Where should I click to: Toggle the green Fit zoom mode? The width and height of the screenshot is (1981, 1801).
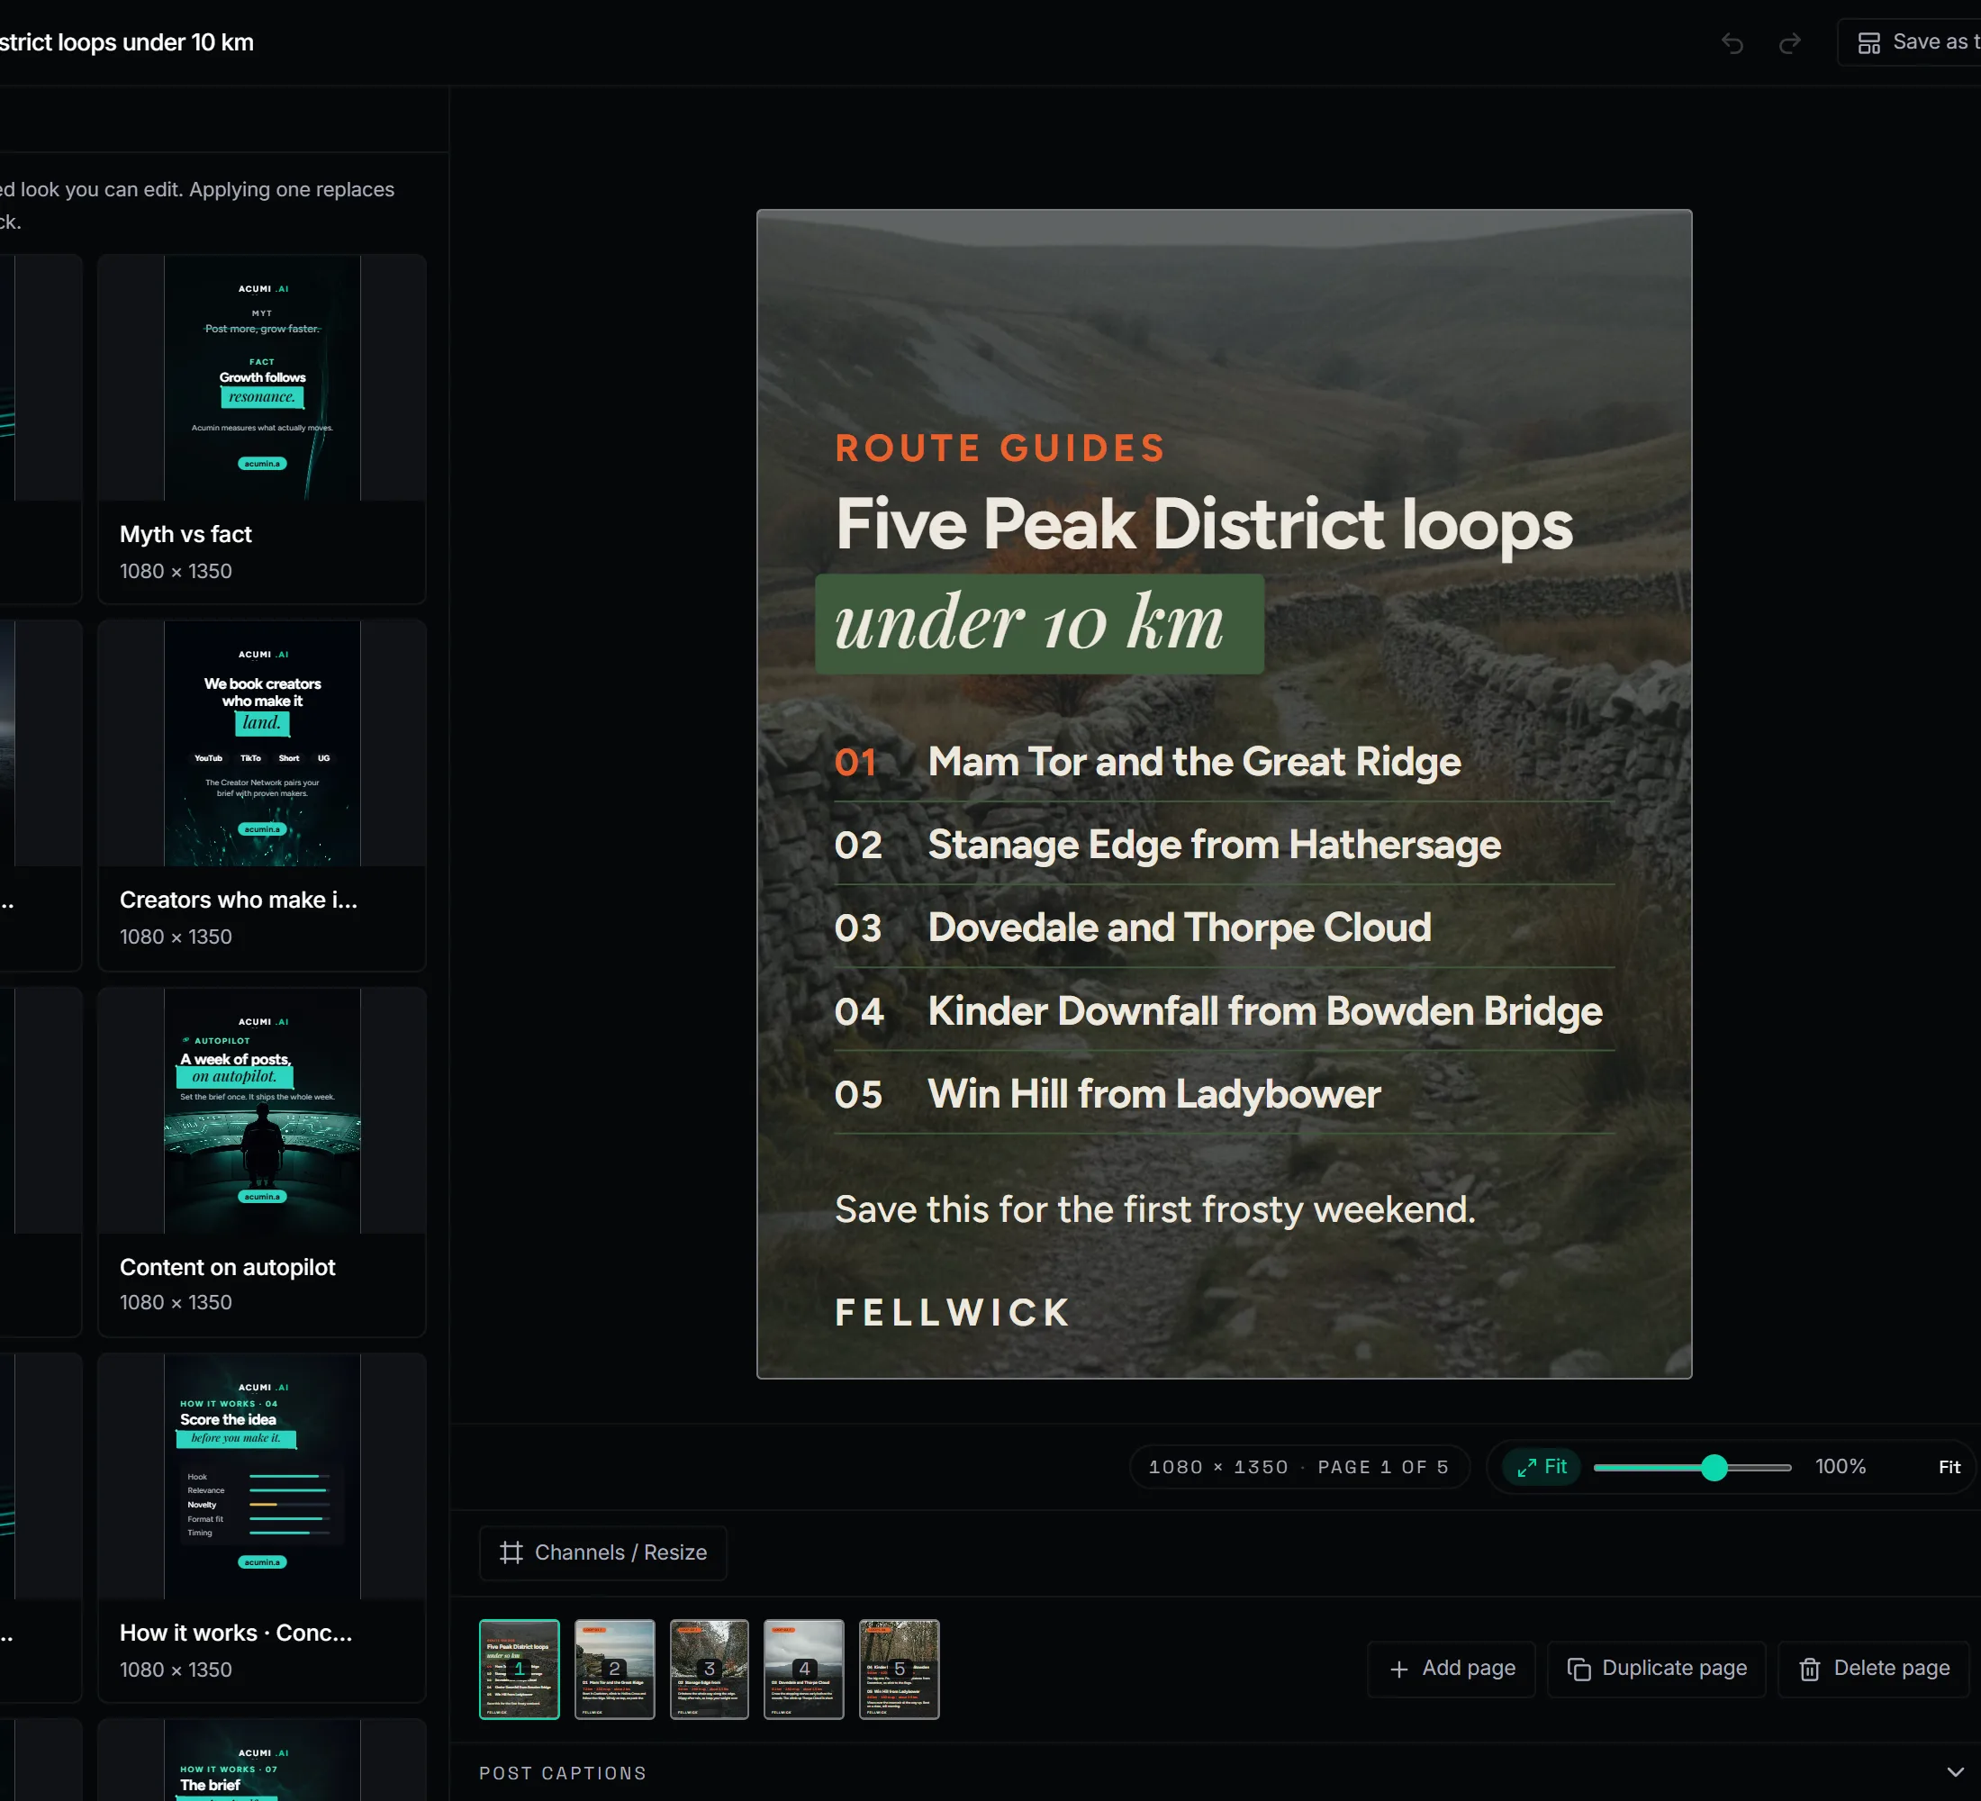click(1541, 1467)
